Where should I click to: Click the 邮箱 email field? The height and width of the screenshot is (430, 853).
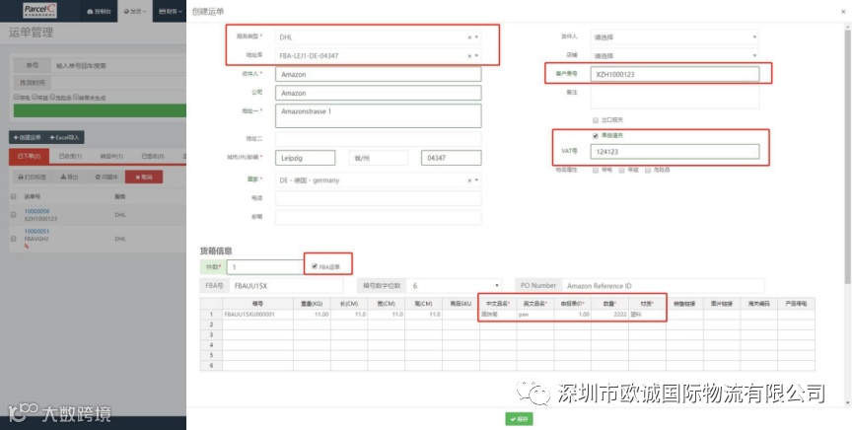click(x=378, y=217)
